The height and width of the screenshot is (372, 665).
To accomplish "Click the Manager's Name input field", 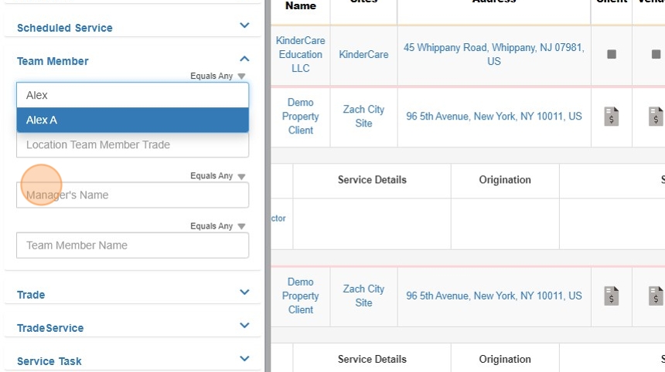I will pos(132,195).
